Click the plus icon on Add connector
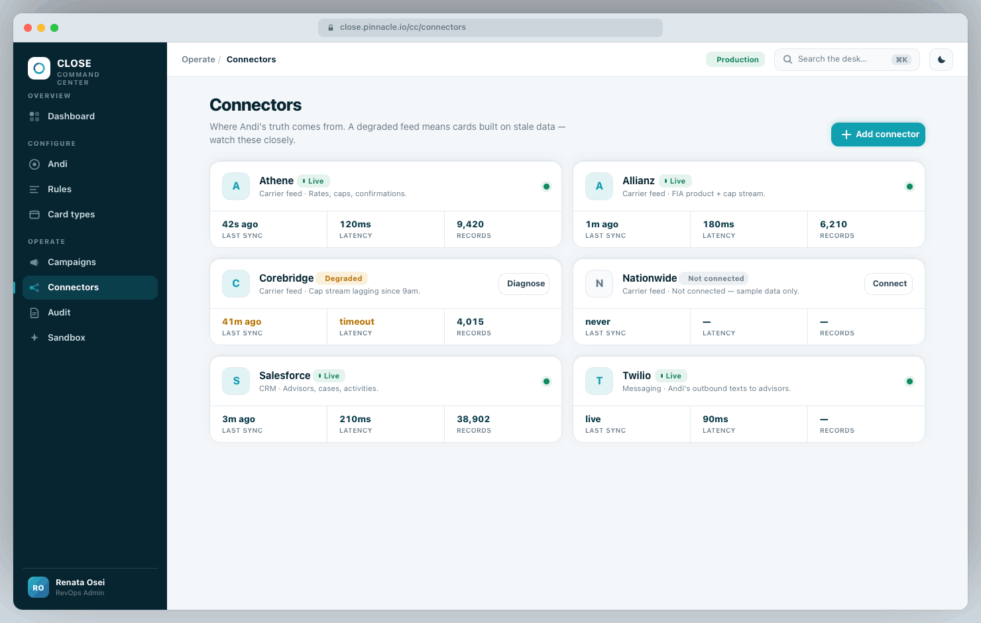The height and width of the screenshot is (623, 981). (x=846, y=135)
